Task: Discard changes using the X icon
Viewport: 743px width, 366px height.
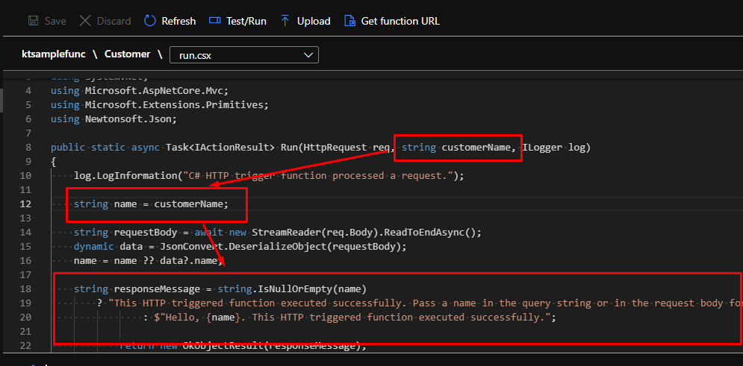Action: [x=86, y=21]
